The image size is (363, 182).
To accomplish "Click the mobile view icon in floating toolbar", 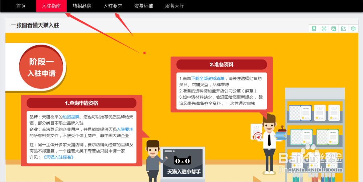I will [x=314, y=29].
